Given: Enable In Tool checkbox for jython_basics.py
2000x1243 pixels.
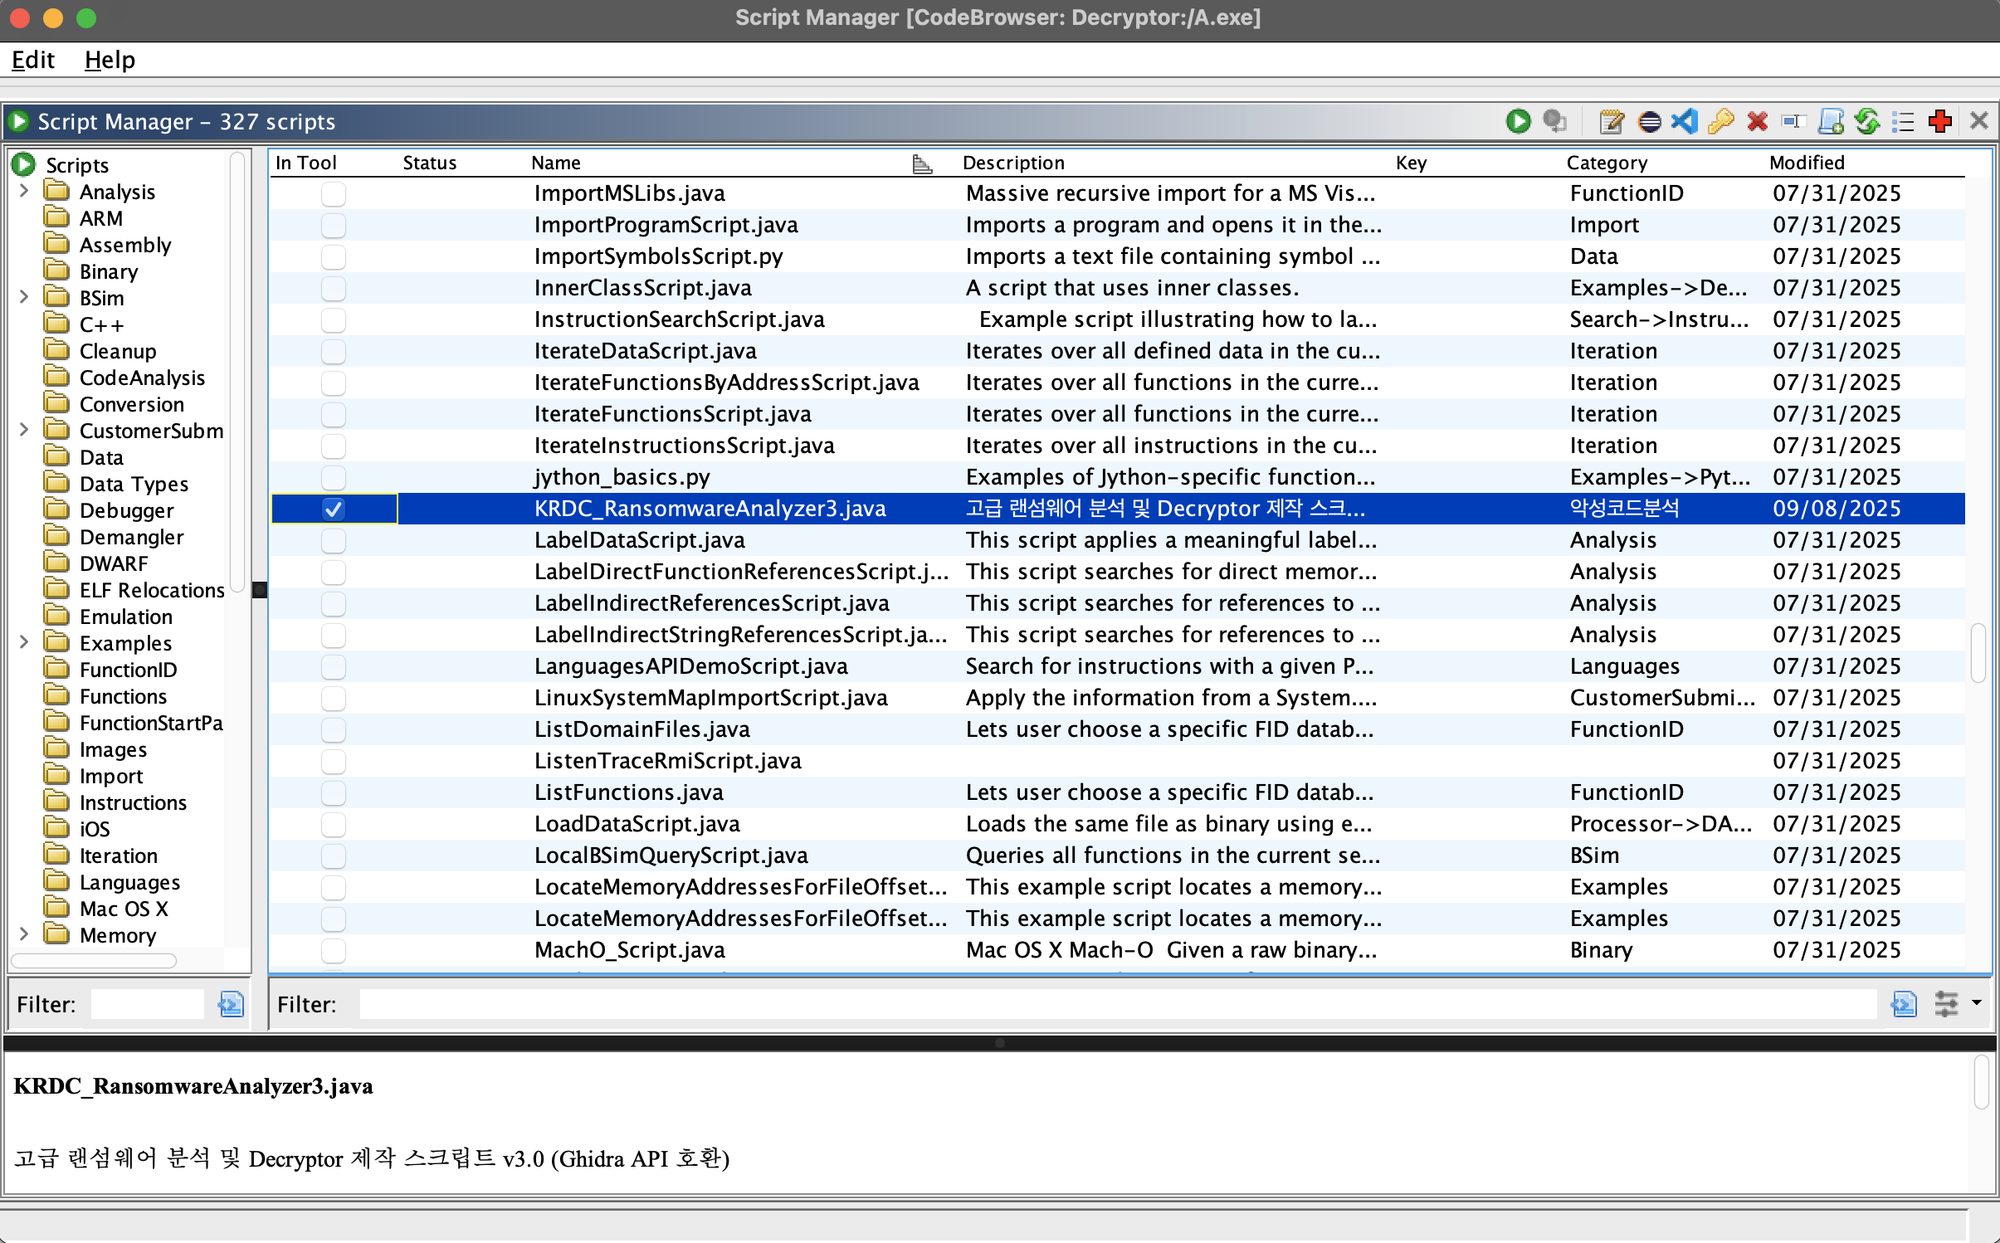Looking at the screenshot, I should point(334,477).
